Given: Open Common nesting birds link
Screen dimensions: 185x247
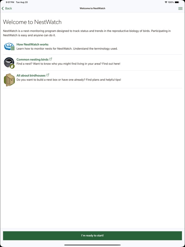Looking at the screenshot, I should click(33, 60).
